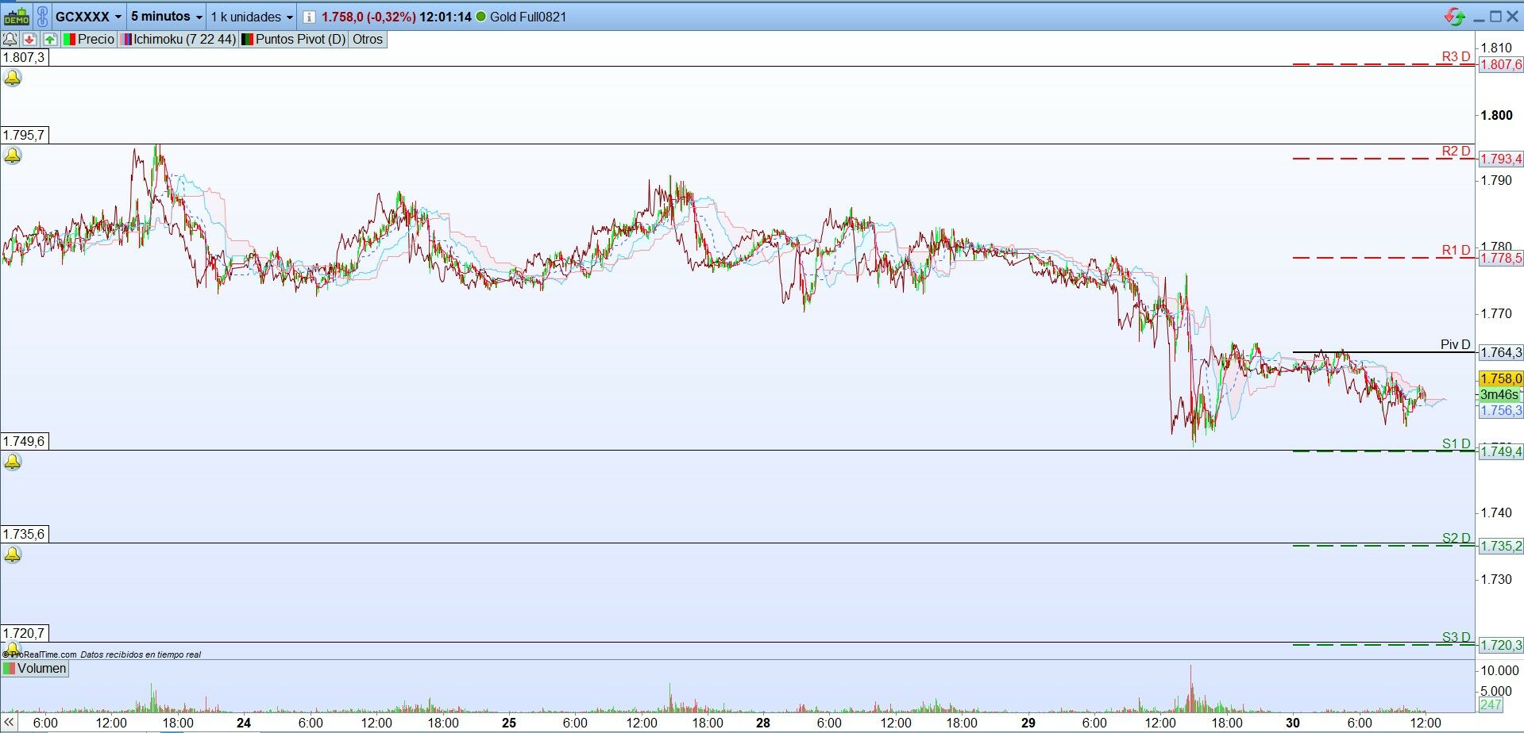Select the 1.720,7 alert price label
This screenshot has height=733, width=1524.
coord(24,633)
